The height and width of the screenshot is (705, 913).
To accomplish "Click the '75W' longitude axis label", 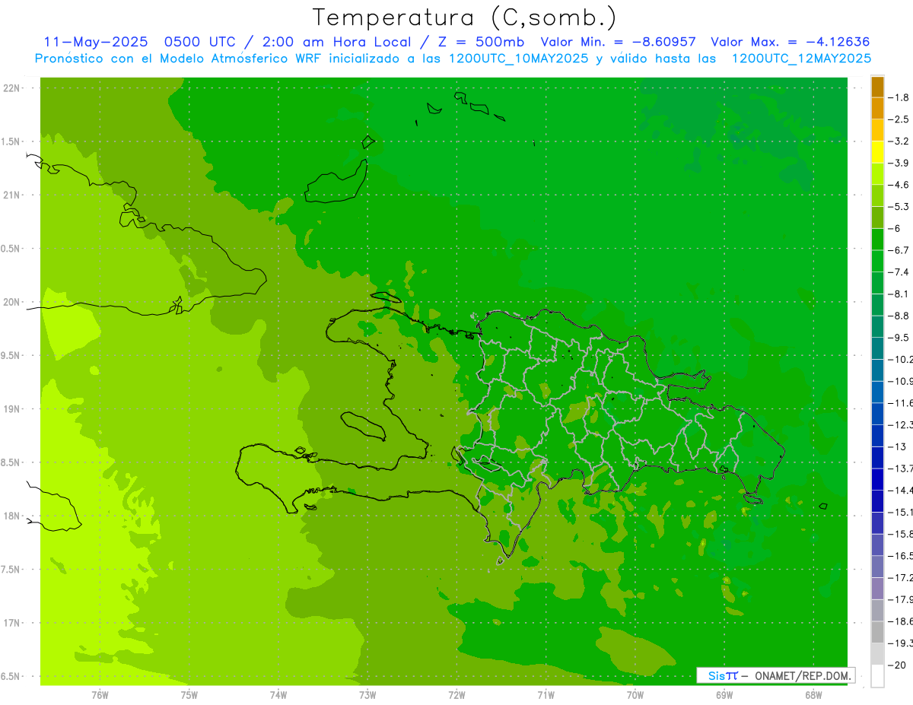I will pyautogui.click(x=189, y=695).
